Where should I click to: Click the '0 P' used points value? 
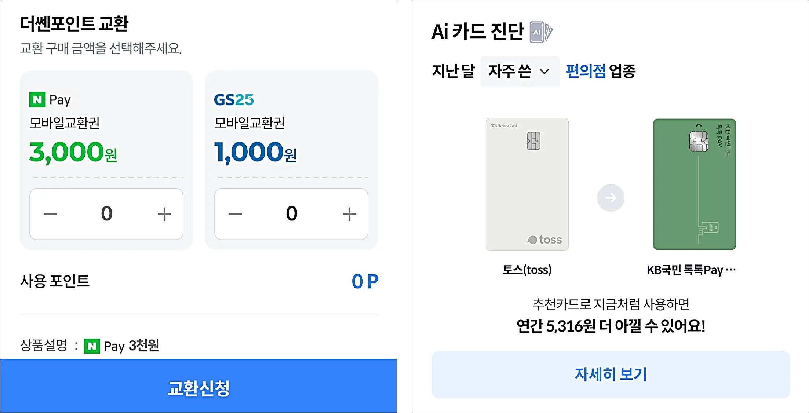pos(365,281)
